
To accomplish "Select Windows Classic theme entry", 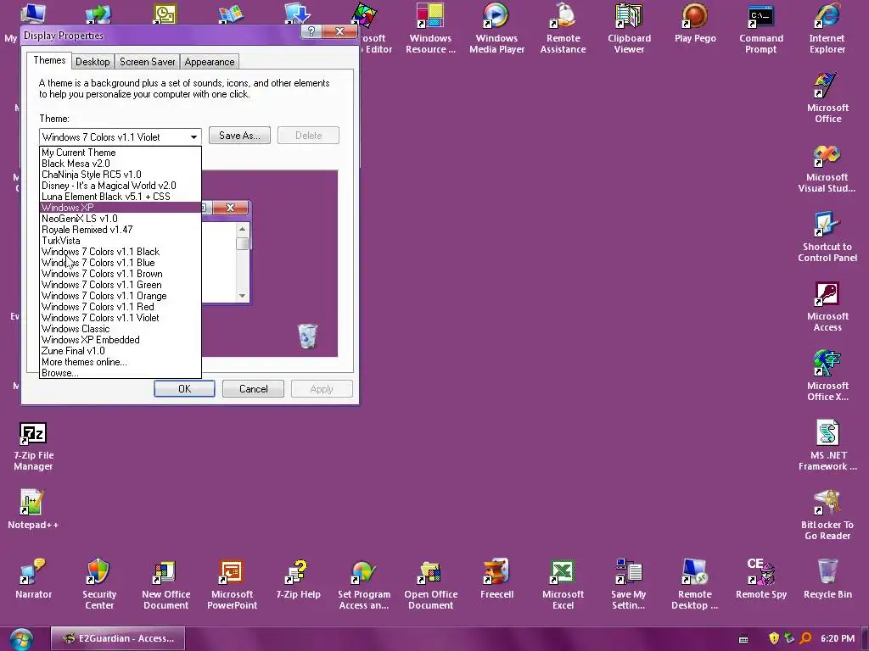I will coord(121,329).
